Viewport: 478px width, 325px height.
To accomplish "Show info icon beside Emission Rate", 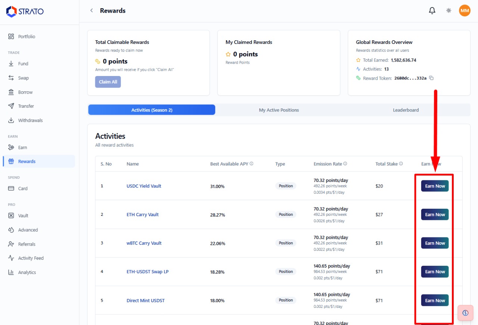I will pos(345,164).
